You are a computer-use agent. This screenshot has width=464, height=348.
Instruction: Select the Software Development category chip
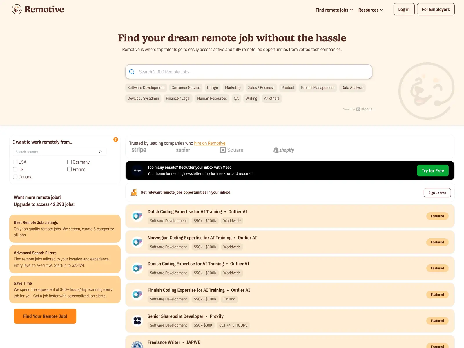point(146,88)
